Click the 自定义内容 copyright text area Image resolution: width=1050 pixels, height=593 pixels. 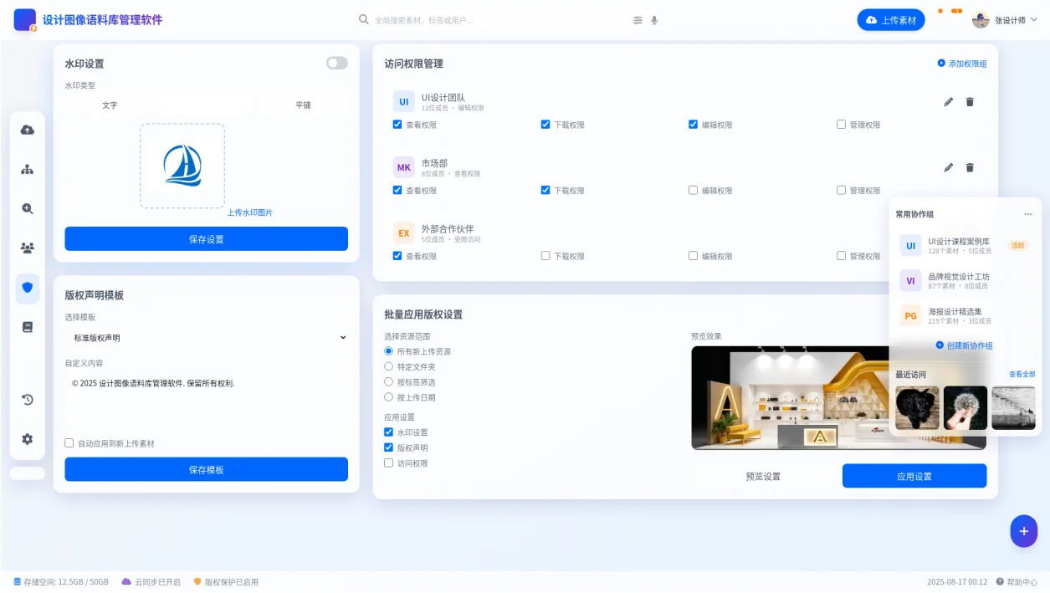(x=207, y=401)
